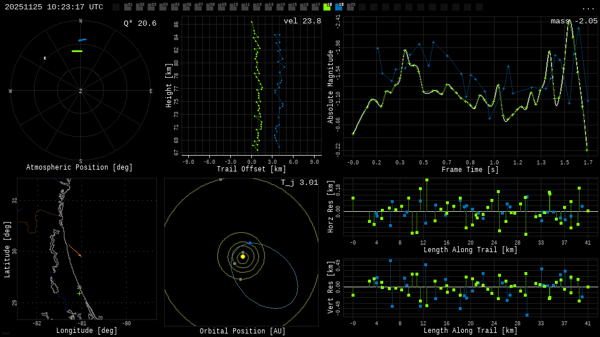The height and width of the screenshot is (337, 600).
Task: Toggle station 10 square in top bar
Action: [233, 7]
